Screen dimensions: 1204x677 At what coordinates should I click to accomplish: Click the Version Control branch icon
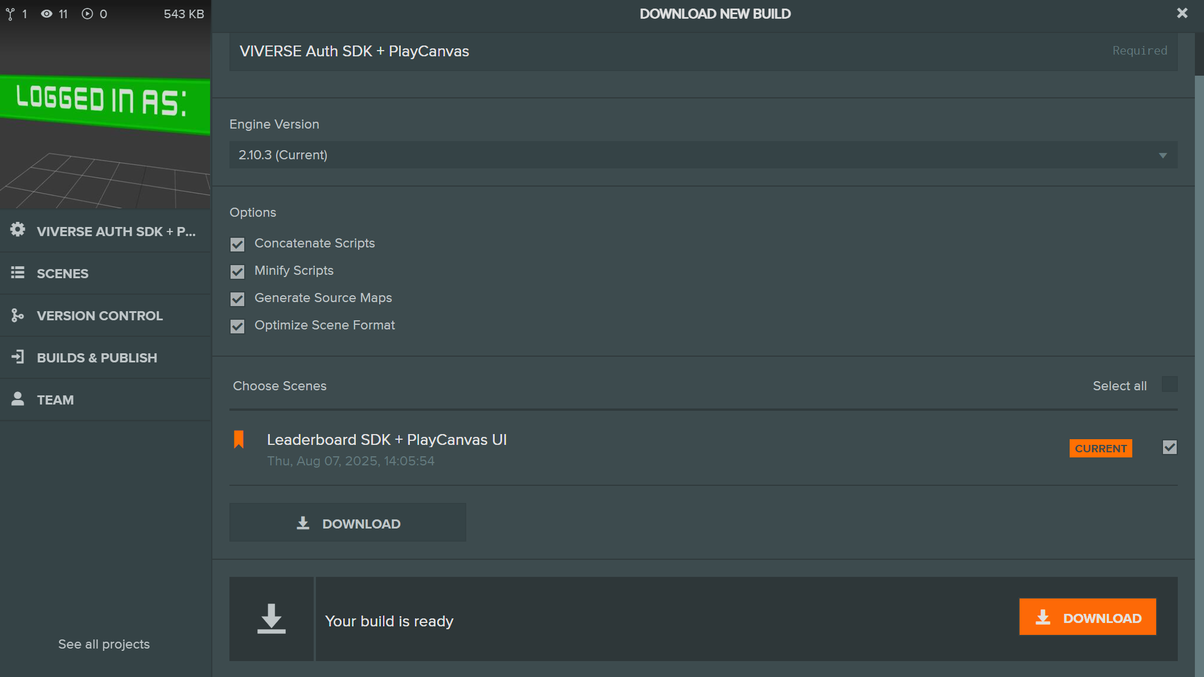pos(18,315)
